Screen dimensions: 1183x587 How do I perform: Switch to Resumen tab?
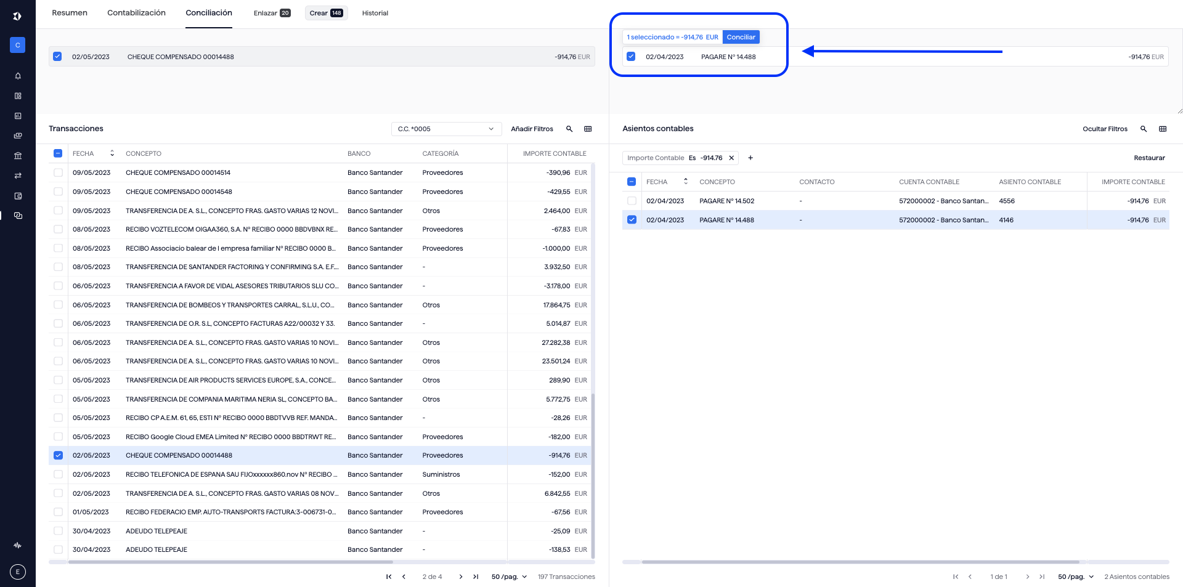70,13
